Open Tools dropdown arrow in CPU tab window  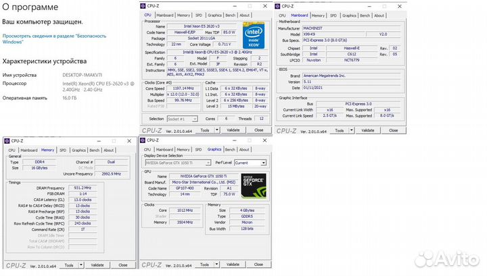click(x=217, y=130)
